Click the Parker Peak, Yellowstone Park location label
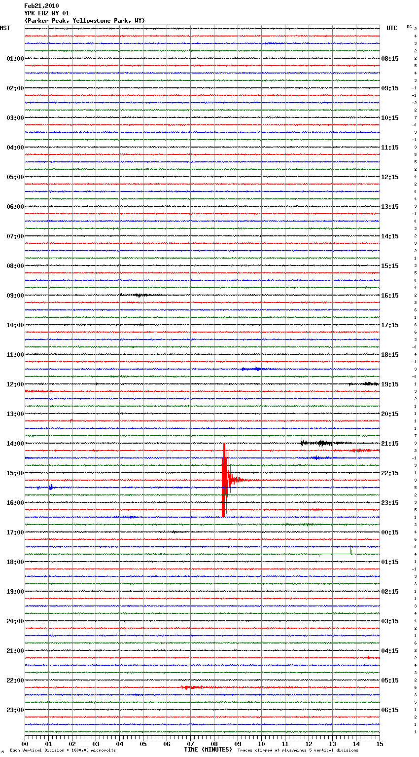Screen dimensions: 419x757 (85, 21)
